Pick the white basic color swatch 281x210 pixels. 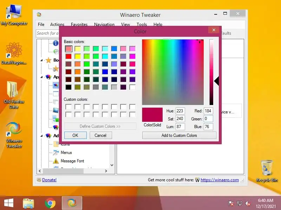[x=132, y=87]
